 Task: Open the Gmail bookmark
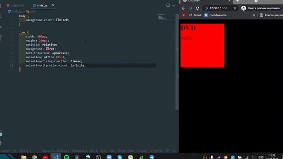pos(195,15)
